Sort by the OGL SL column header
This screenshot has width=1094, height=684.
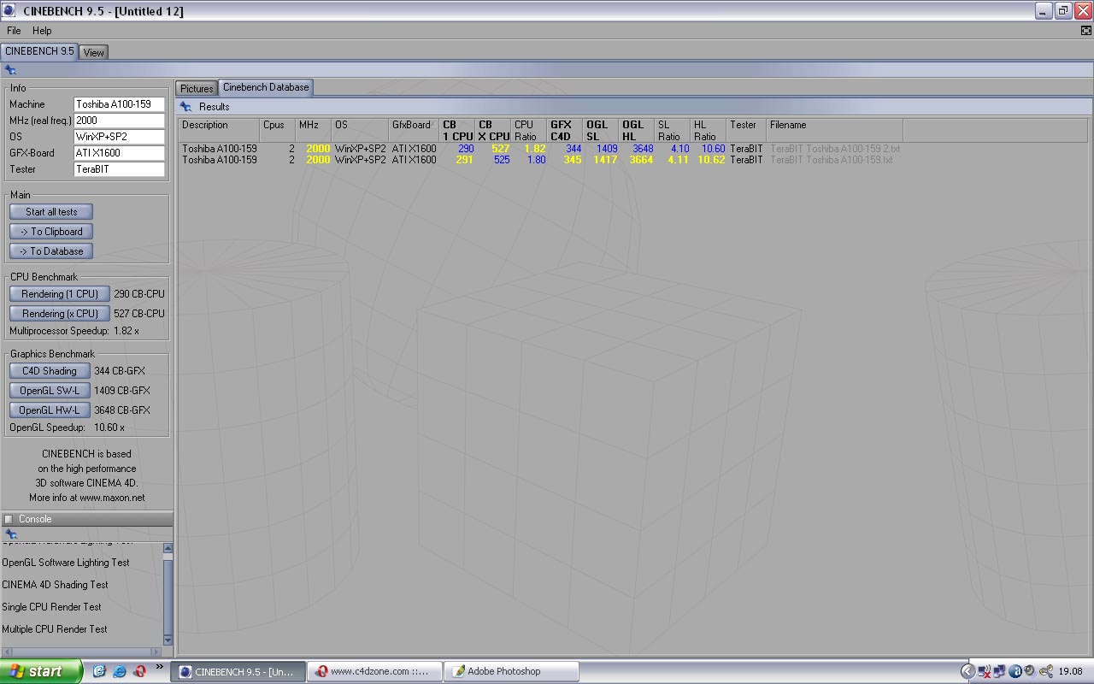pos(601,130)
